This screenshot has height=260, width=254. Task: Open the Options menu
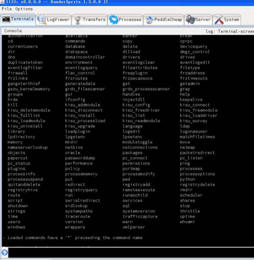coord(24,9)
